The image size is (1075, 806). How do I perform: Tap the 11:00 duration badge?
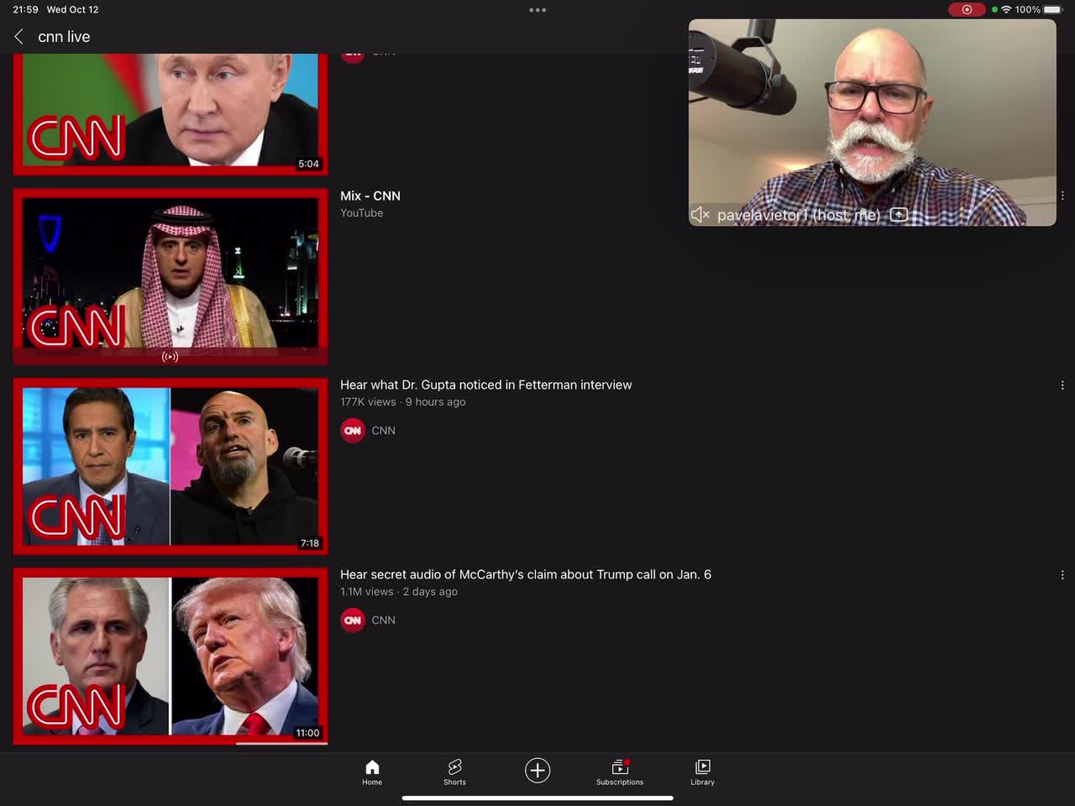[307, 733]
